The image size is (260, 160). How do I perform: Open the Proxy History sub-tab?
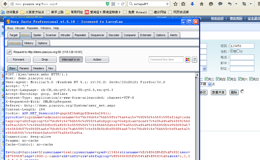(29, 43)
